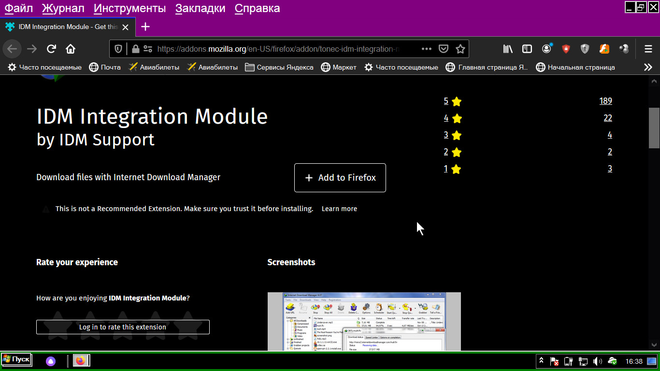Open the Закладки menu

point(200,8)
